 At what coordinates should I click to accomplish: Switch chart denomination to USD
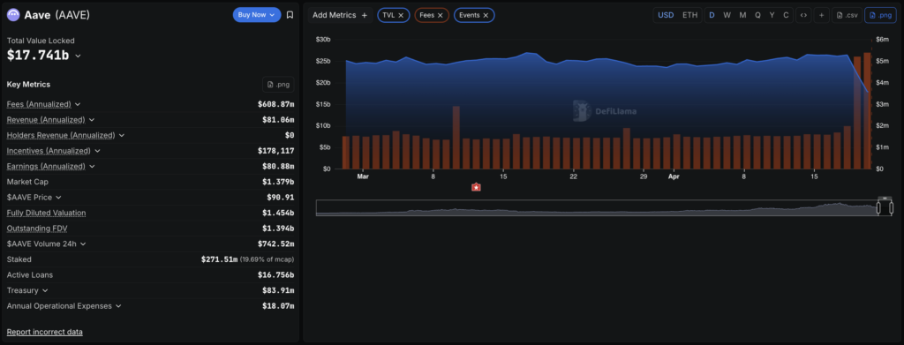tap(666, 16)
